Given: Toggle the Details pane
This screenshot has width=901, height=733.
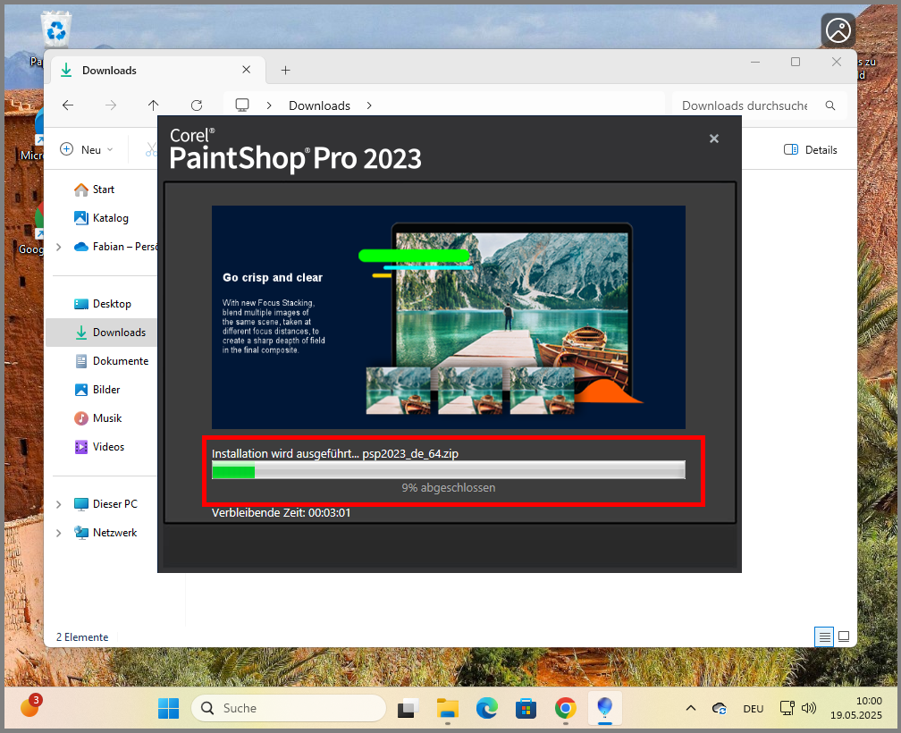Looking at the screenshot, I should point(810,149).
